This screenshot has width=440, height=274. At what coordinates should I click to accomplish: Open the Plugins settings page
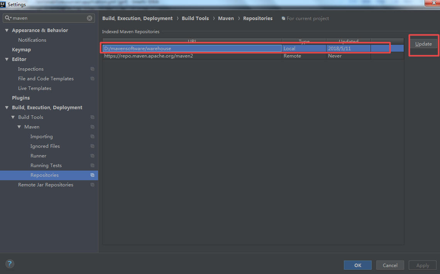pyautogui.click(x=21, y=98)
